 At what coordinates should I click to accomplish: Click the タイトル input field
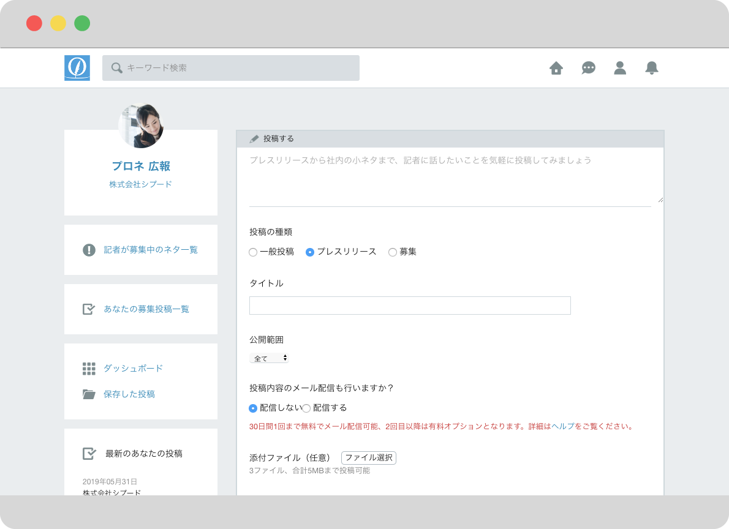[x=410, y=306]
